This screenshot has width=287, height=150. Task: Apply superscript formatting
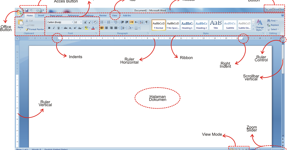click(75, 28)
